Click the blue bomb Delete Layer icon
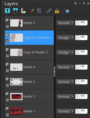90x118 pixels. [67, 11]
